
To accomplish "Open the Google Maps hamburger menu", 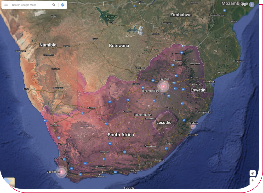I will click(x=6, y=5).
